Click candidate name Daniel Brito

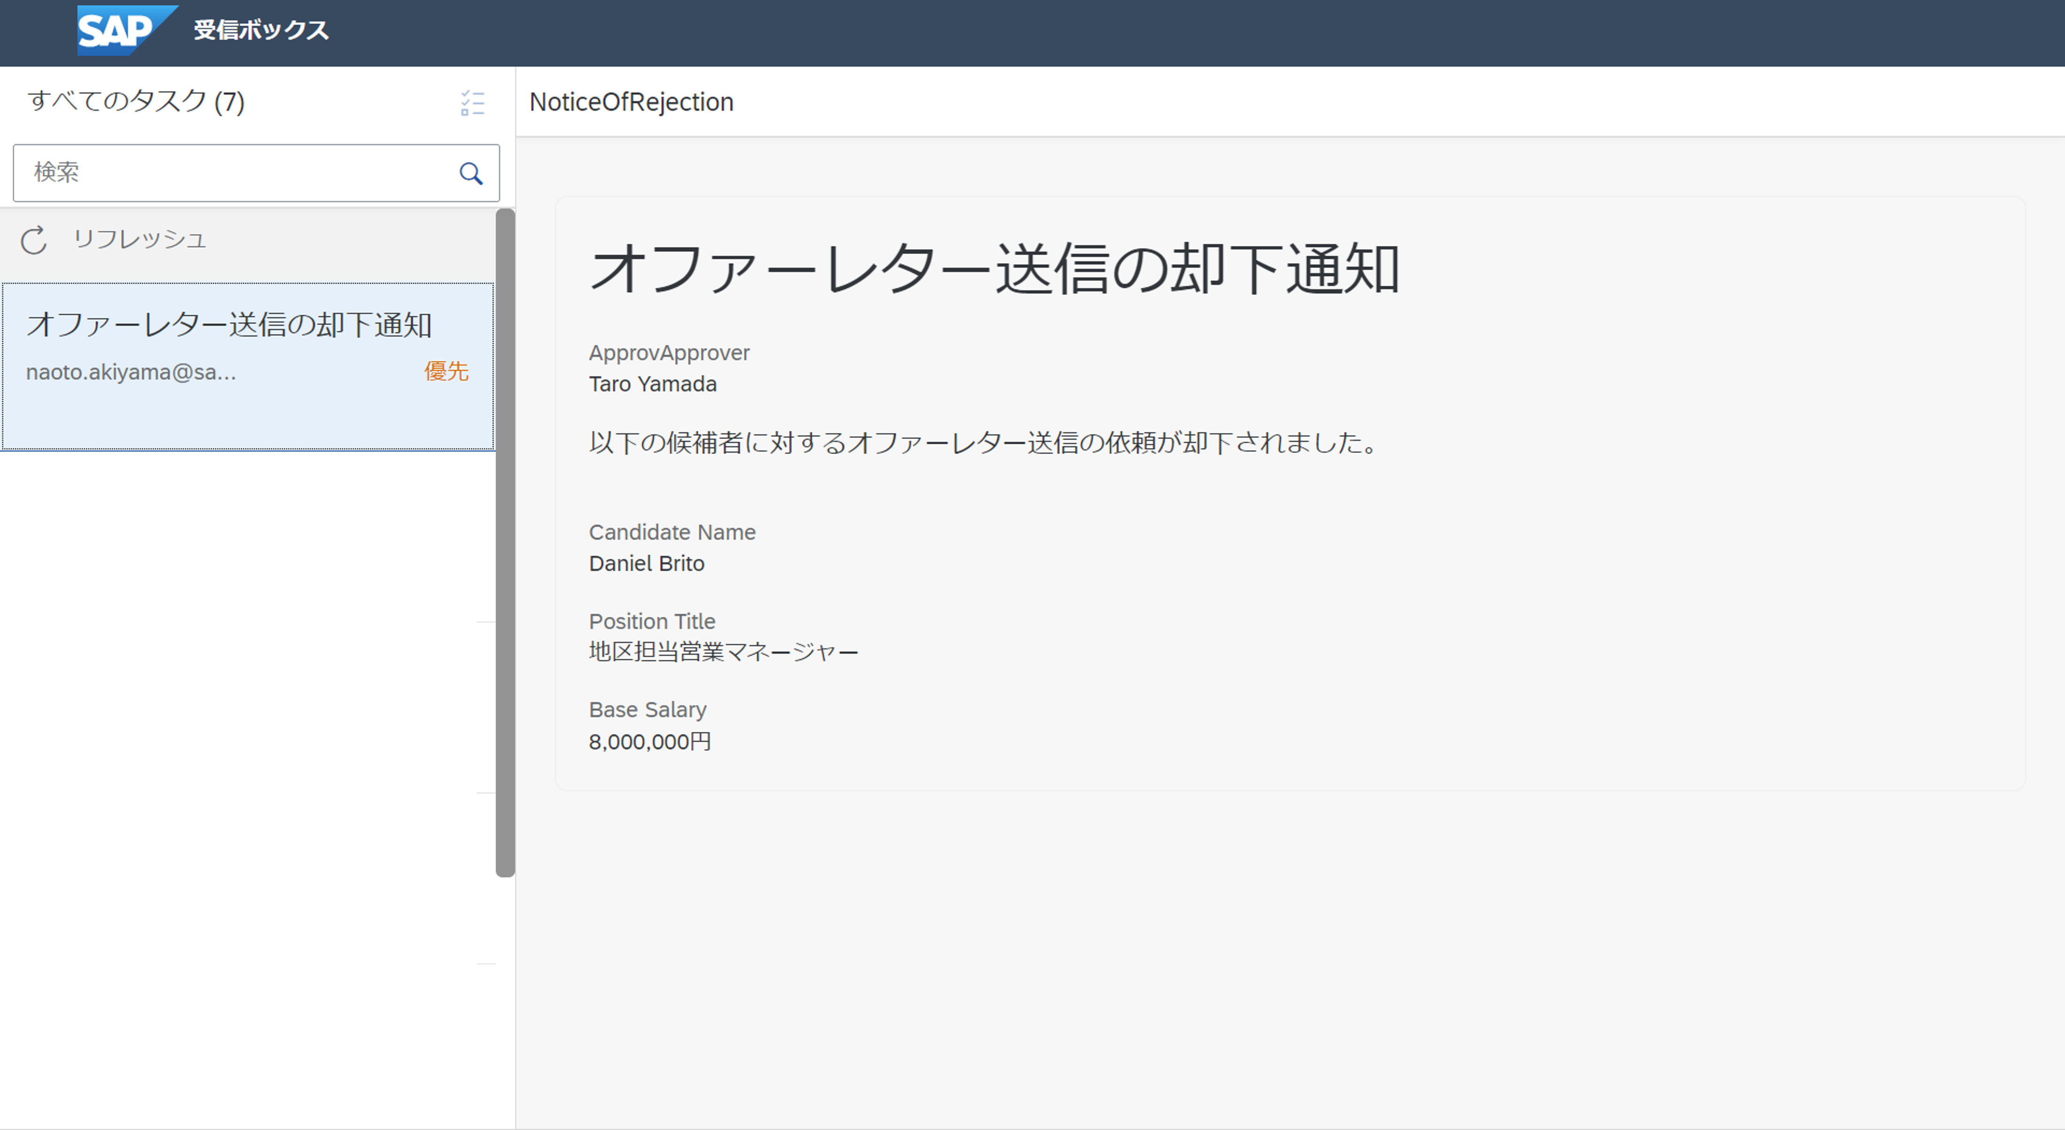pos(646,563)
